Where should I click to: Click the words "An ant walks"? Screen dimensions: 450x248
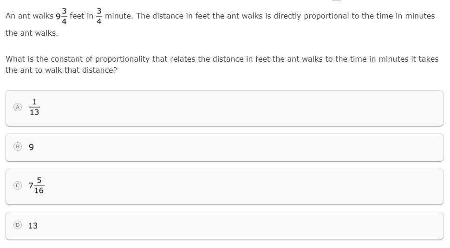click(29, 16)
